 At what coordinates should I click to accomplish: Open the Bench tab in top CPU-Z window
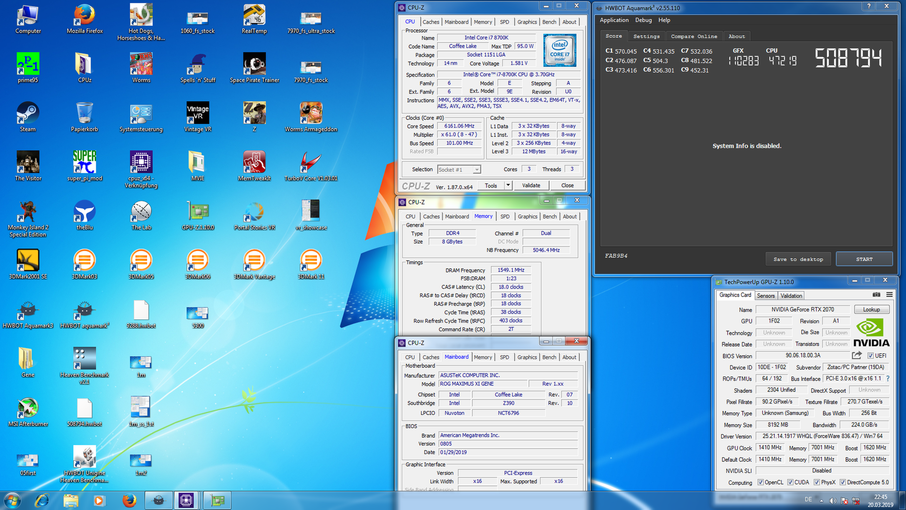tap(549, 22)
